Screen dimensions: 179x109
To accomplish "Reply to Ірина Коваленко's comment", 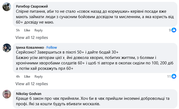I will pos(38,77).
